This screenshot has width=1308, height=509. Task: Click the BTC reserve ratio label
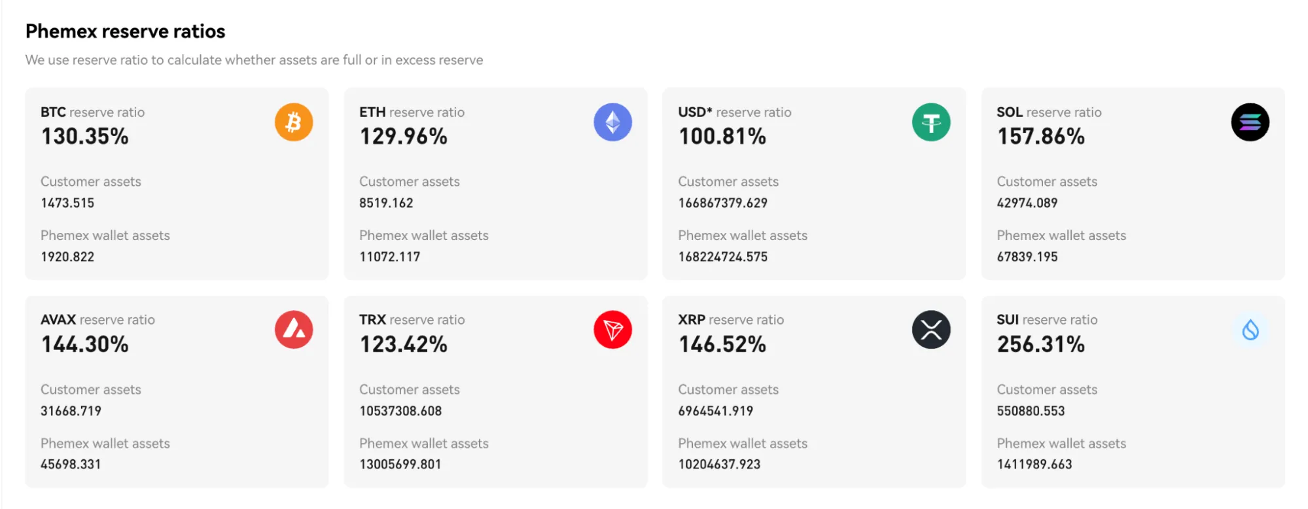pyautogui.click(x=92, y=112)
